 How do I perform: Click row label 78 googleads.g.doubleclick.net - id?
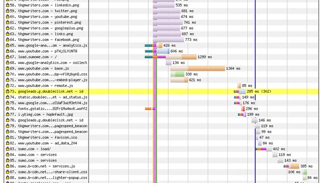(x=47, y=120)
